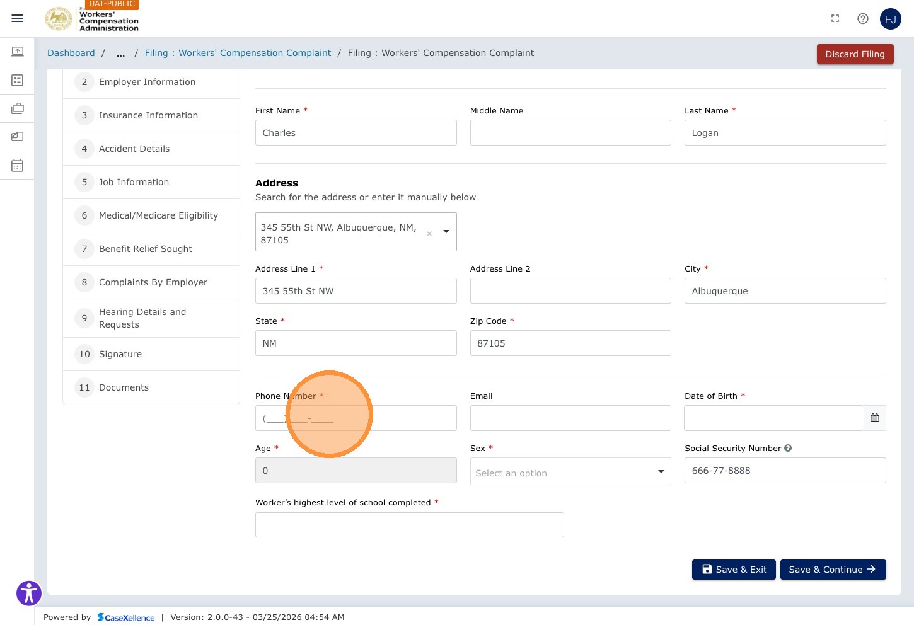Image resolution: width=914 pixels, height=625 pixels.
Task: Click the upload icon in left sidebar
Action: [x=18, y=51]
